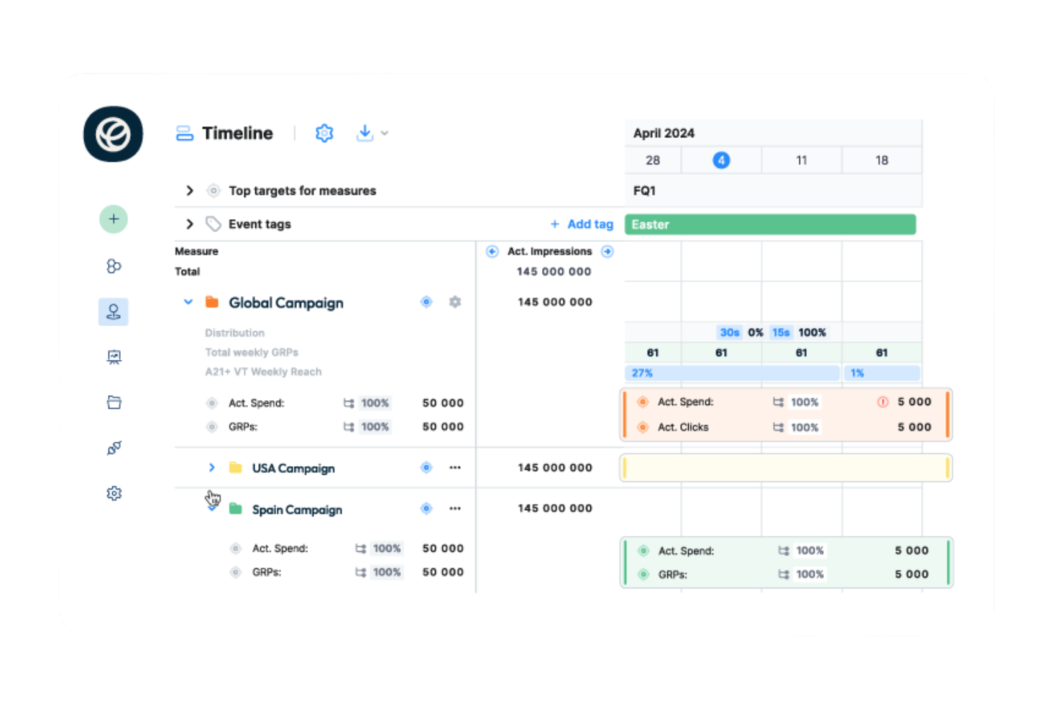Toggle the USA Campaign target indicator
The height and width of the screenshot is (709, 1064).
(x=426, y=468)
